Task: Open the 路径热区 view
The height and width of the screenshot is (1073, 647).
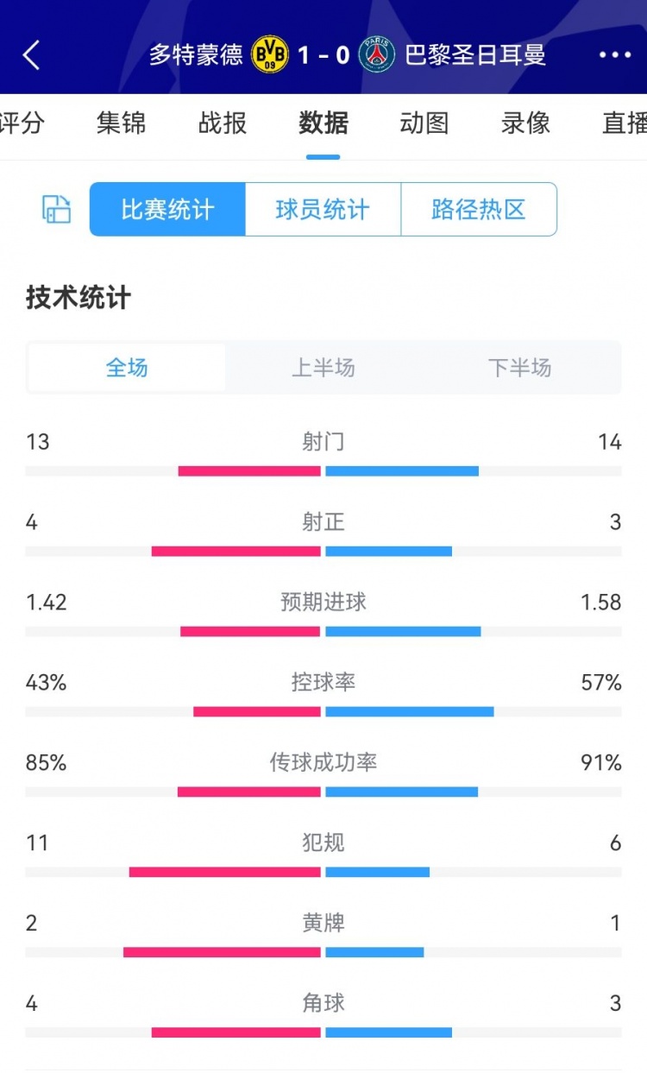Action: 478,209
